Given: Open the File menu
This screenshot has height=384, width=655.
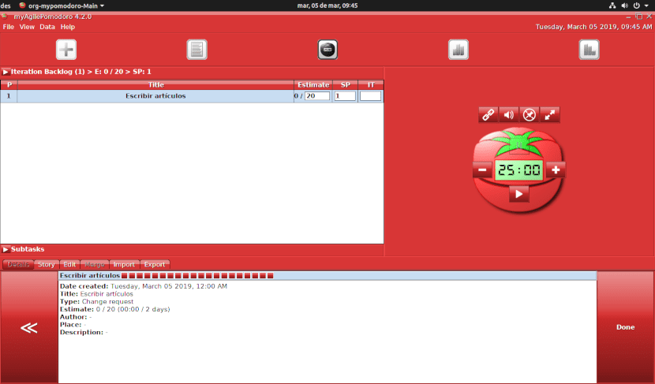Looking at the screenshot, I should click(9, 27).
